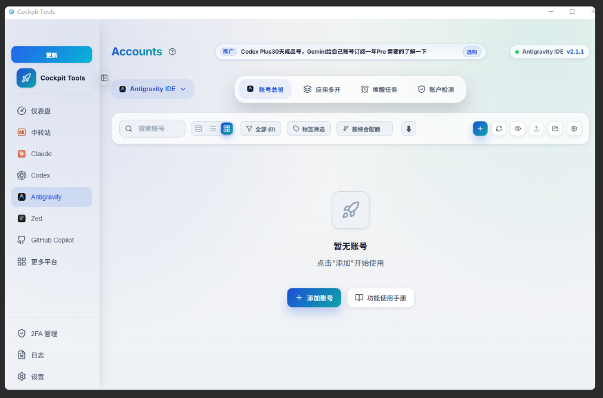The width and height of the screenshot is (603, 398).
Task: Click the rocket icon above 暂无账号
Action: point(351,210)
